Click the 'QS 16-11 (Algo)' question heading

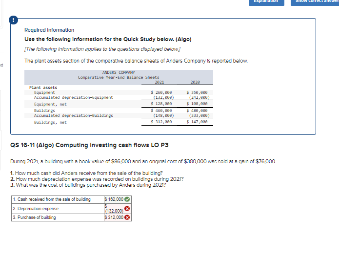coord(89,145)
